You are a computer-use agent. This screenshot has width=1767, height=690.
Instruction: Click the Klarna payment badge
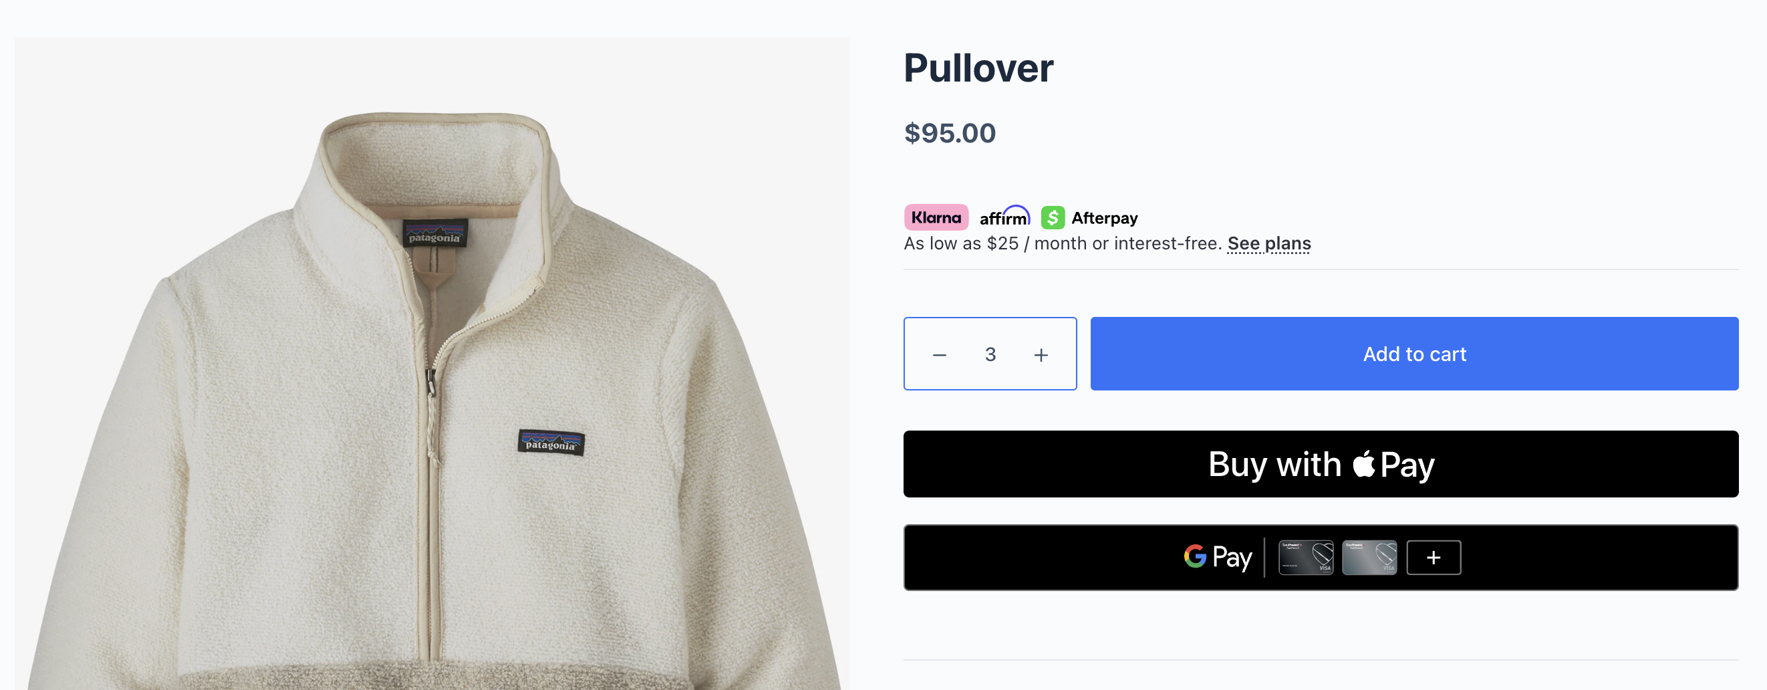936,218
